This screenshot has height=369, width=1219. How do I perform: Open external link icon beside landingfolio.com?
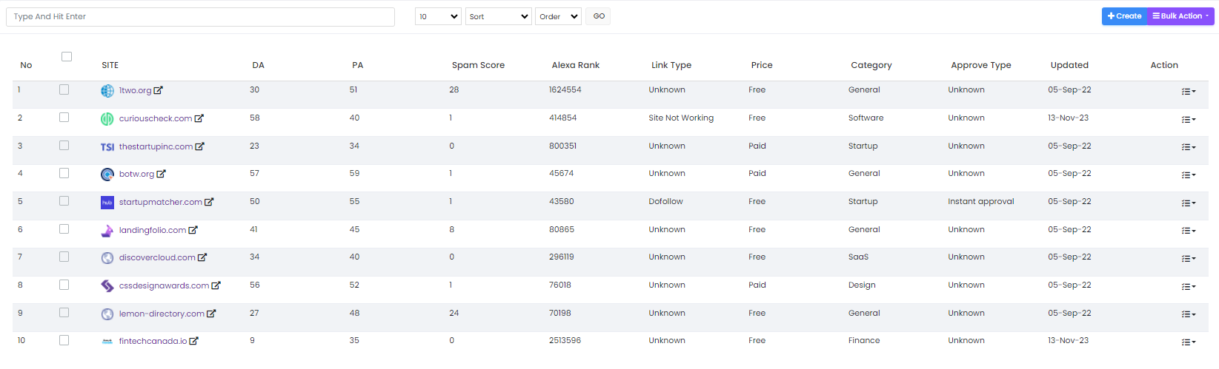pyautogui.click(x=193, y=230)
